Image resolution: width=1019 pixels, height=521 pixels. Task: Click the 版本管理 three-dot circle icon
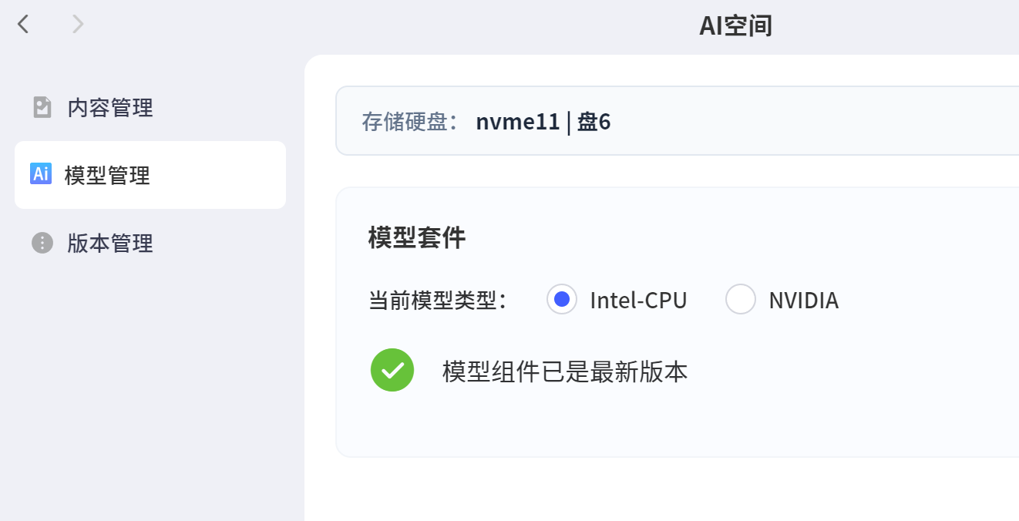pyautogui.click(x=42, y=243)
